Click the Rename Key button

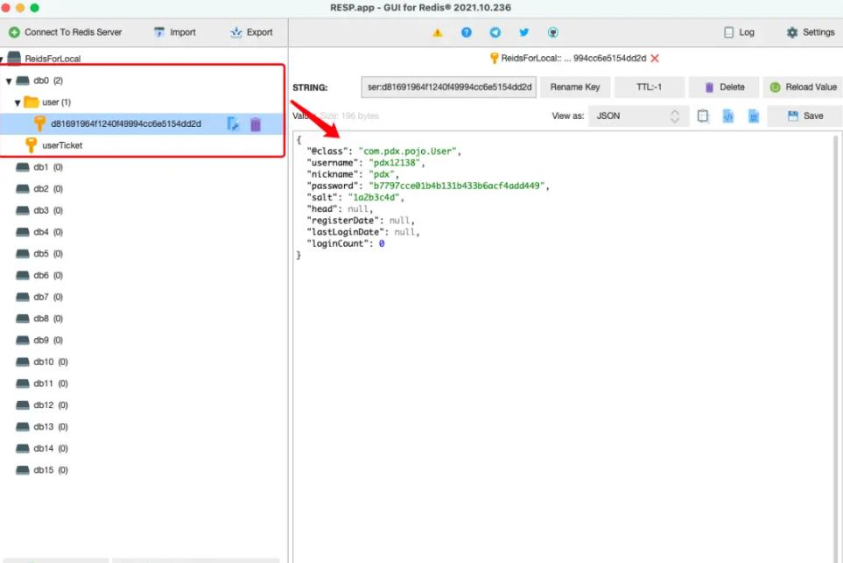pyautogui.click(x=575, y=87)
